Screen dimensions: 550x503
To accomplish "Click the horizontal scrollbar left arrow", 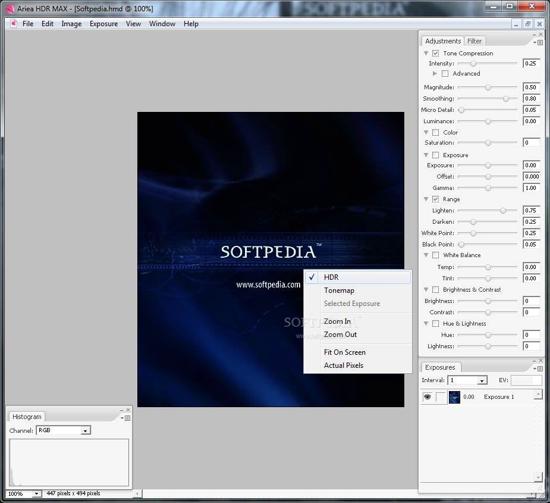I will coord(137,493).
